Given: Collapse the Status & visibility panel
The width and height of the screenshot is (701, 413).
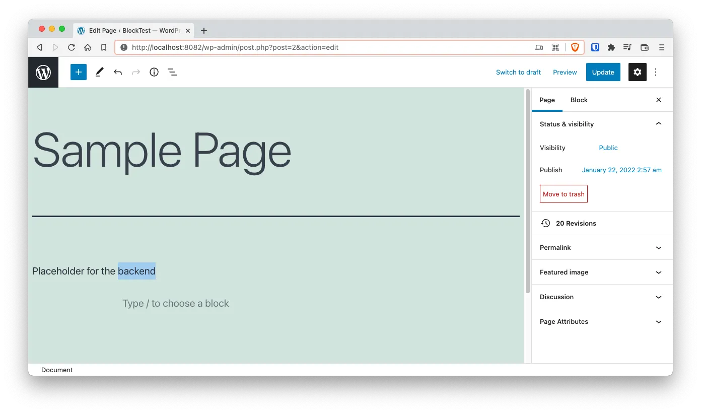Looking at the screenshot, I should click(602, 124).
